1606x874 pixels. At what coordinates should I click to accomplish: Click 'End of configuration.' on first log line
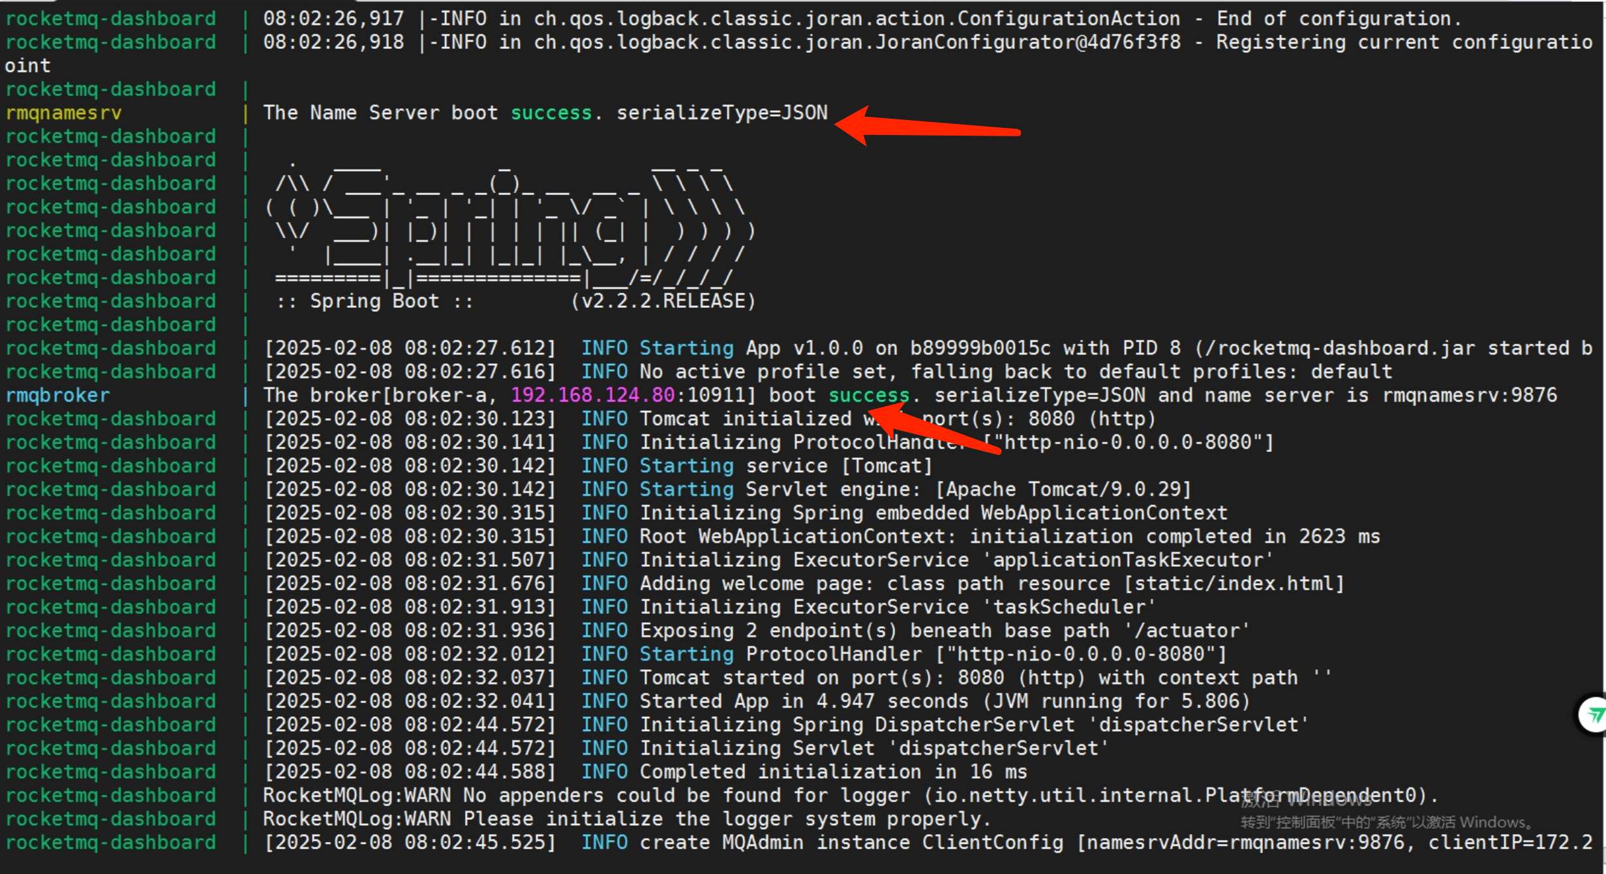click(1339, 19)
